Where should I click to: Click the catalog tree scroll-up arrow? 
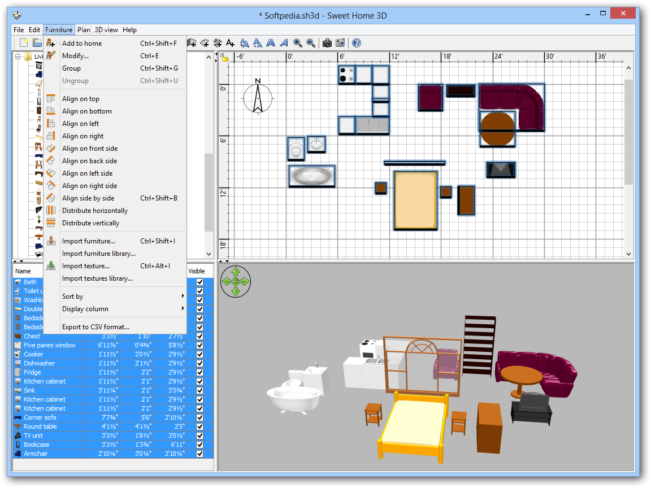(x=209, y=57)
